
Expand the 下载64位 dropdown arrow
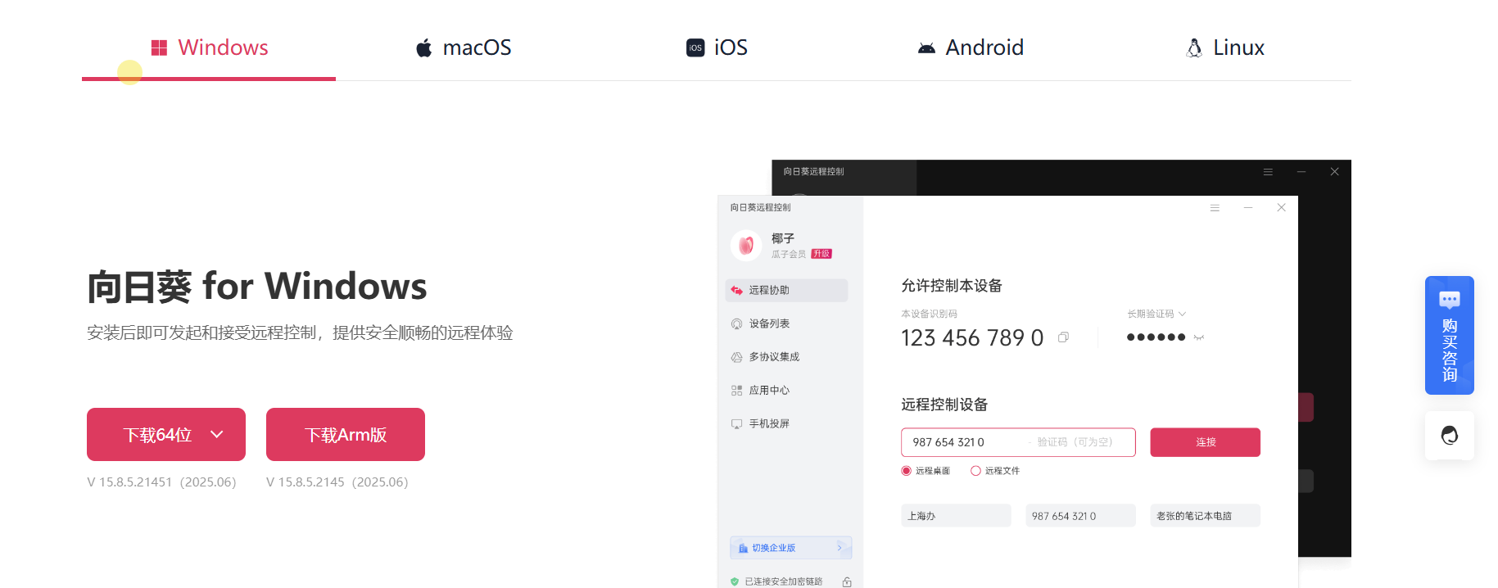217,435
